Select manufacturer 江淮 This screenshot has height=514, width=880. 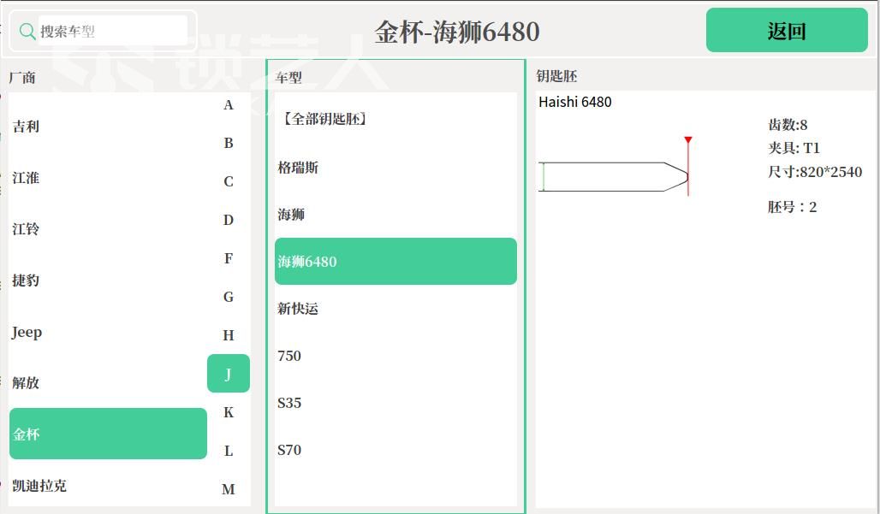[x=108, y=178]
